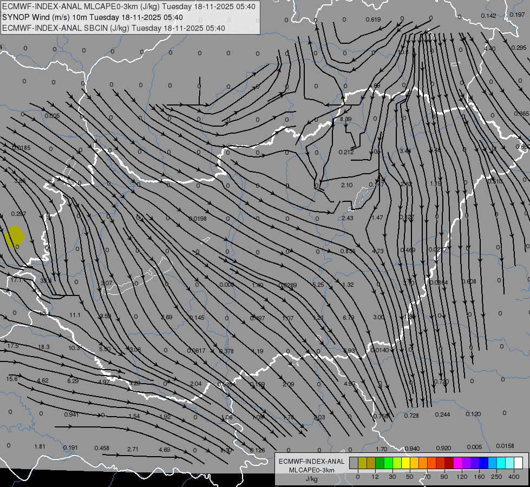Click the legend scale value 400
Image resolution: width=530 pixels, height=487 pixels.
pyautogui.click(x=514, y=477)
